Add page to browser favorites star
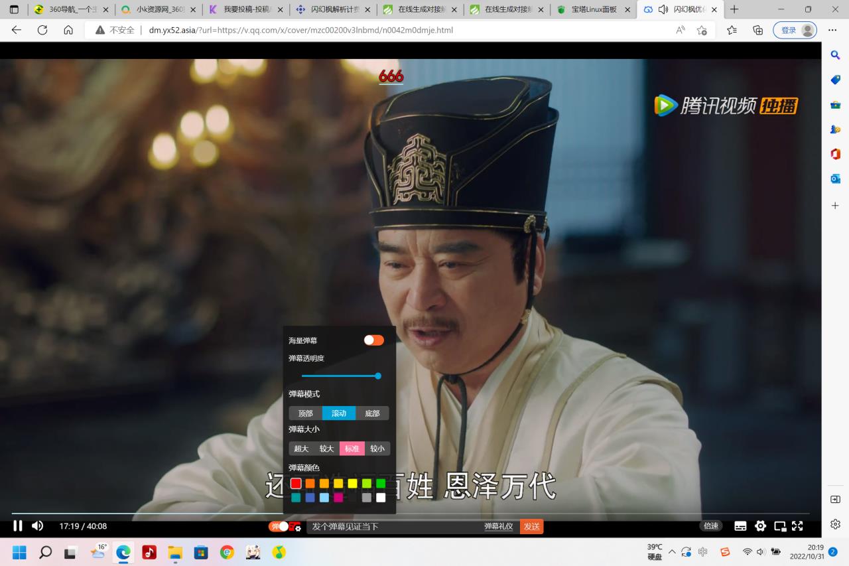 pos(702,30)
